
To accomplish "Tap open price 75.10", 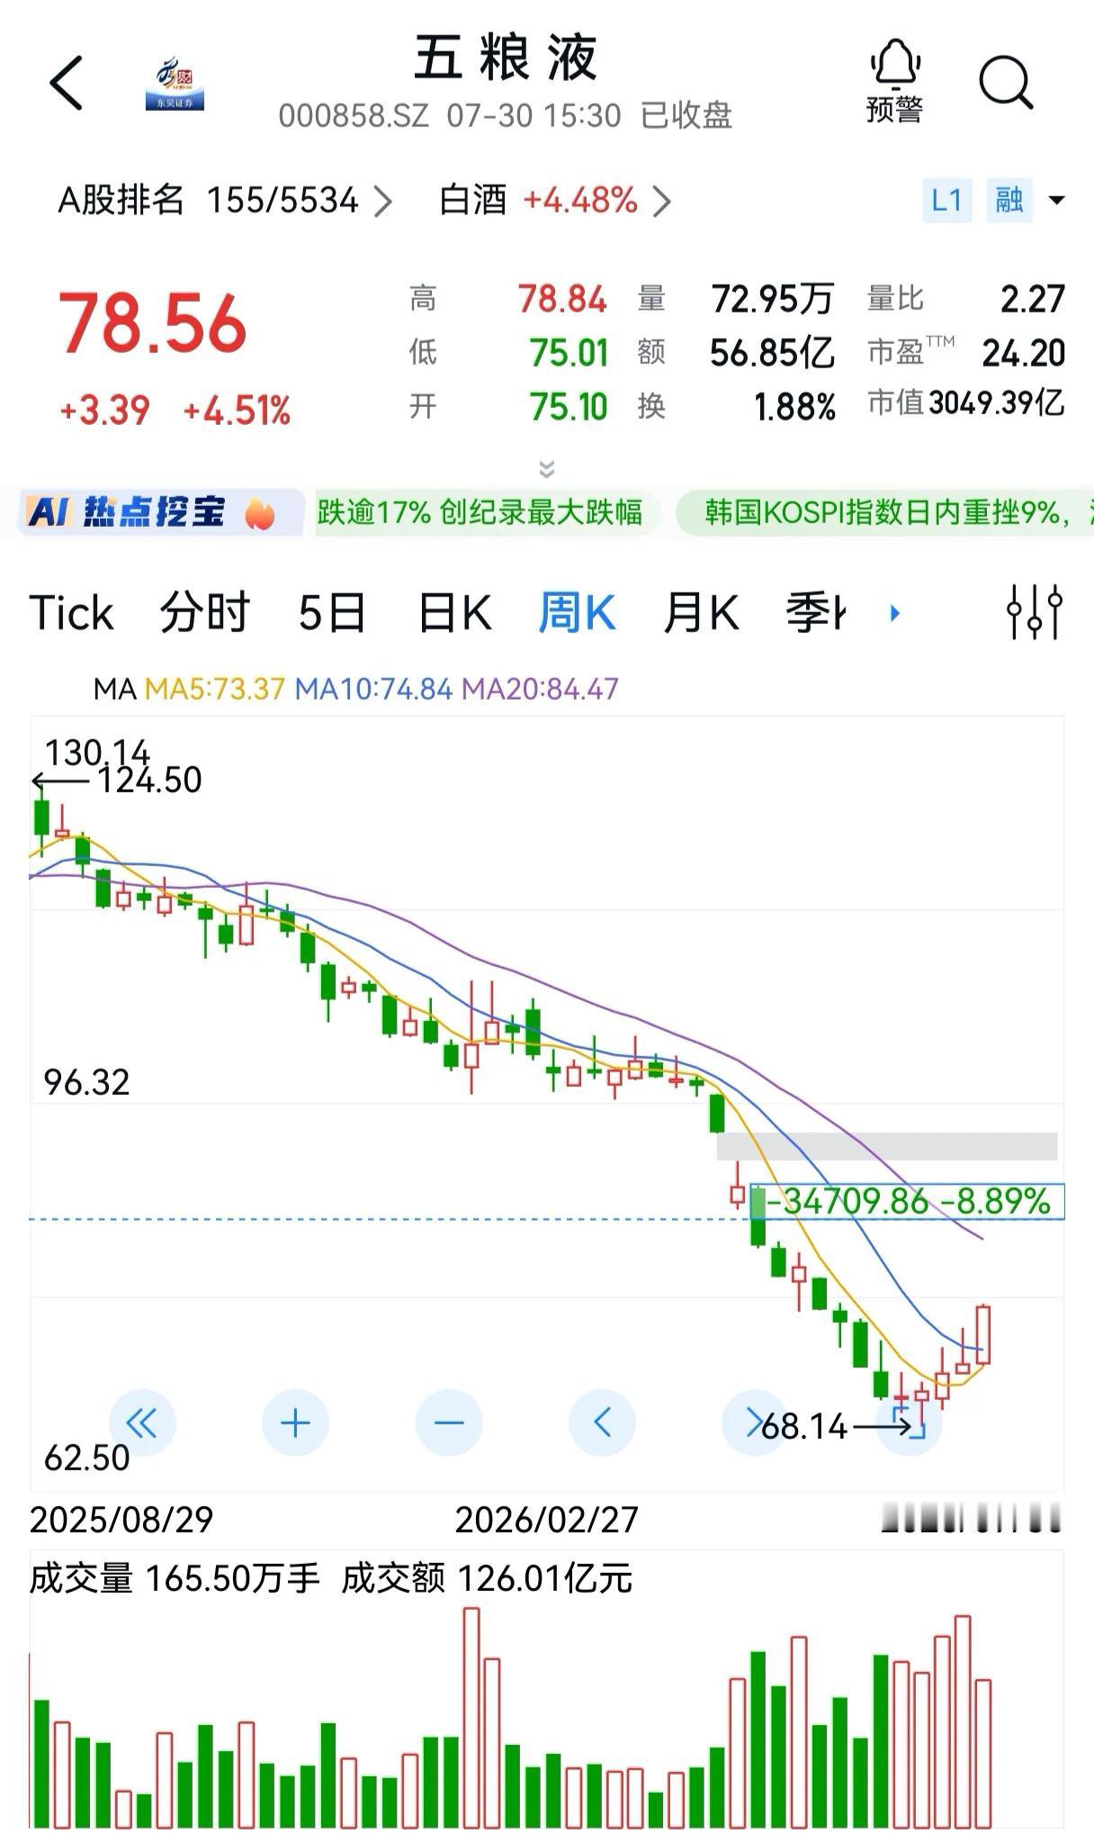I will (569, 407).
